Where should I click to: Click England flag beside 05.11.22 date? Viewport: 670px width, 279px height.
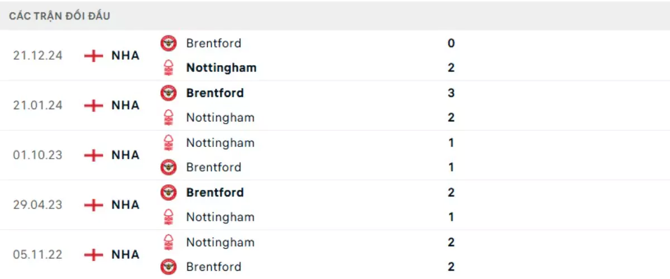[94, 254]
